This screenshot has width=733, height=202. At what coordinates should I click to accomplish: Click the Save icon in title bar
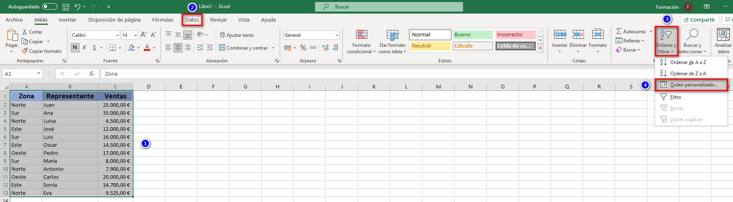[x=66, y=7]
